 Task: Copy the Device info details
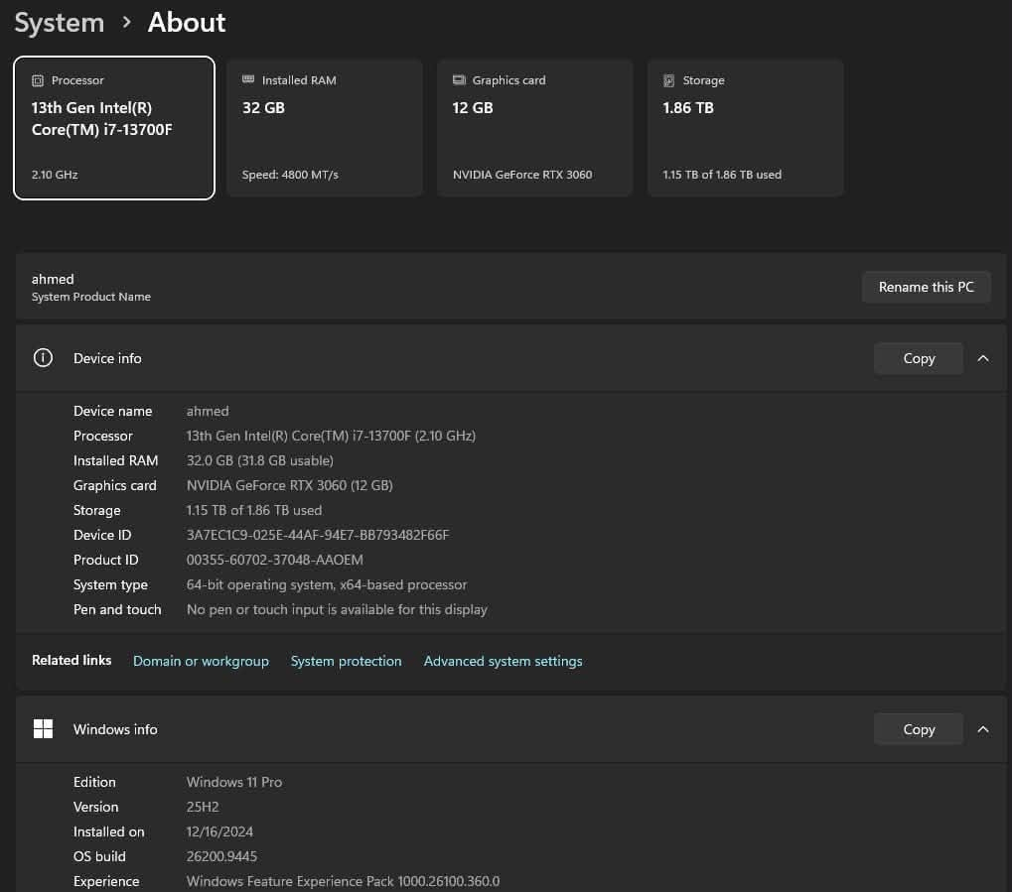click(x=919, y=358)
